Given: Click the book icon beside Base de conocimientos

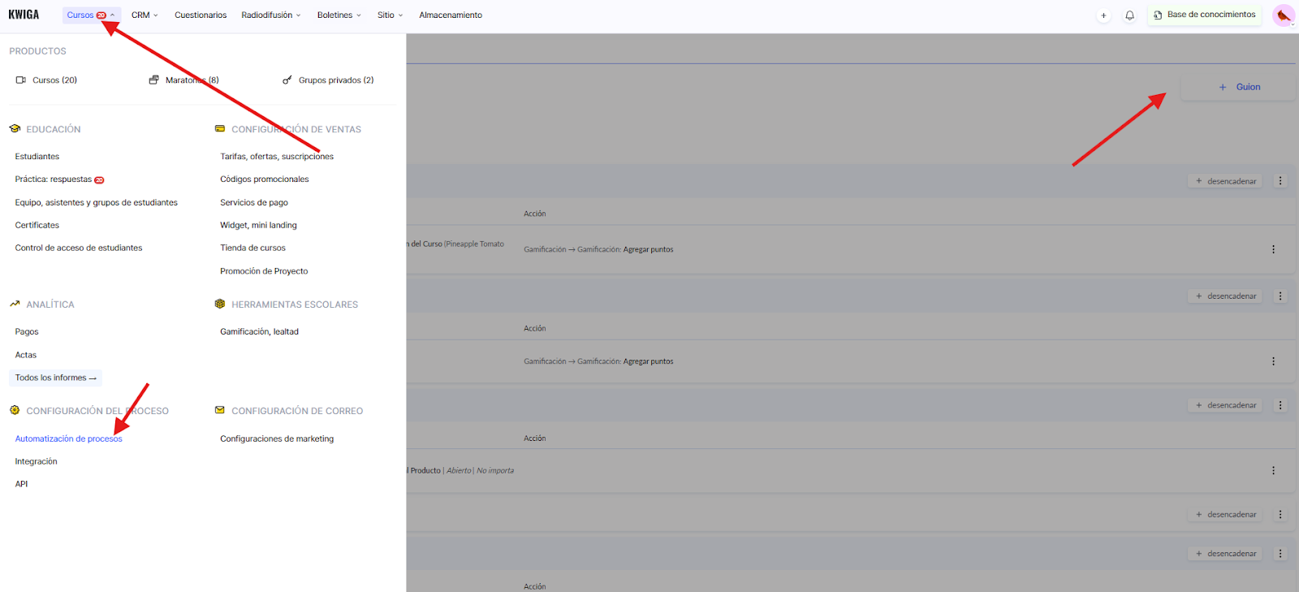Looking at the screenshot, I should tap(1158, 15).
